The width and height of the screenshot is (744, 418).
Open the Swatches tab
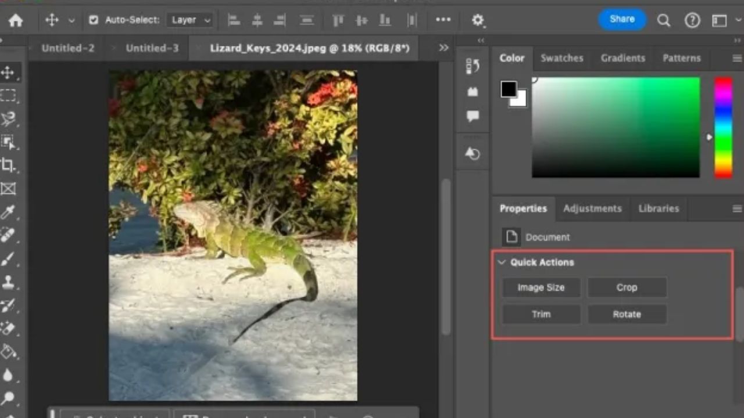[x=562, y=58]
